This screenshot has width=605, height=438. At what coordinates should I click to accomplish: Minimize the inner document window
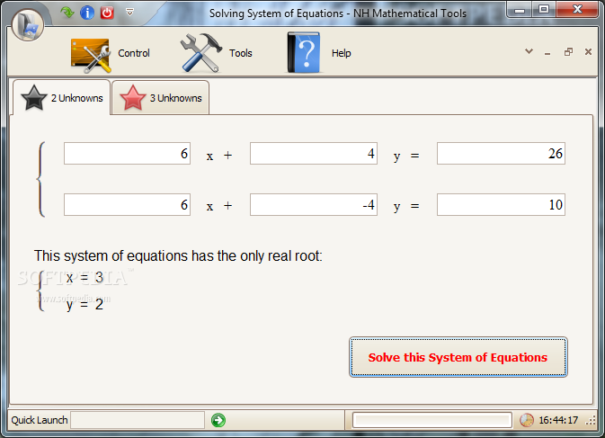(547, 52)
